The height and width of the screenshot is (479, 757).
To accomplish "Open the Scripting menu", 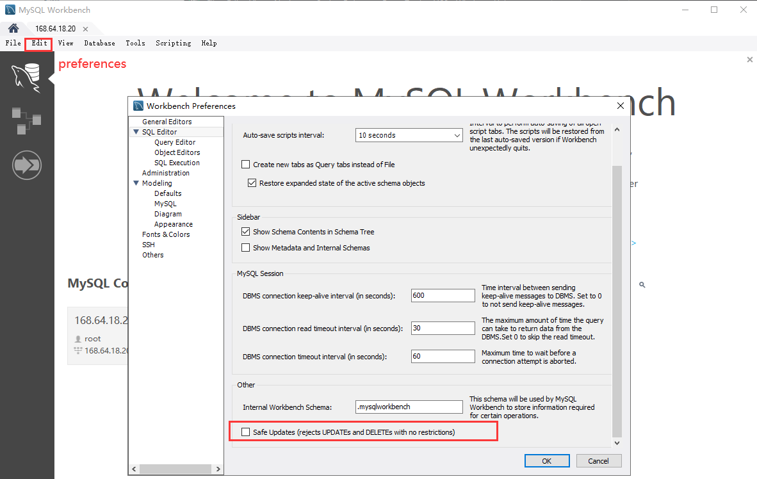I will pos(174,43).
